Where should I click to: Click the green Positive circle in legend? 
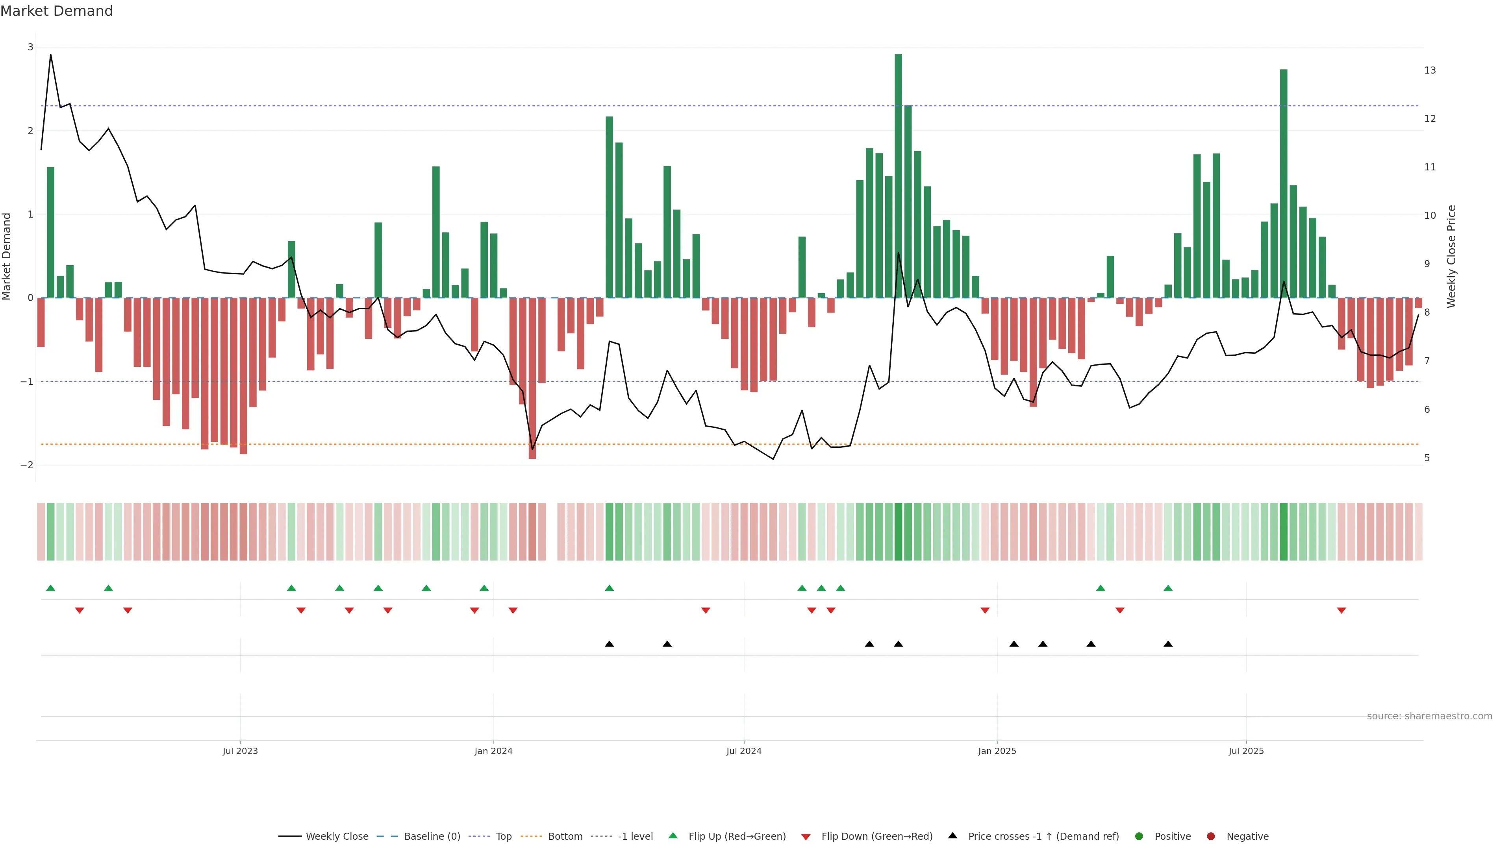pyautogui.click(x=1139, y=836)
